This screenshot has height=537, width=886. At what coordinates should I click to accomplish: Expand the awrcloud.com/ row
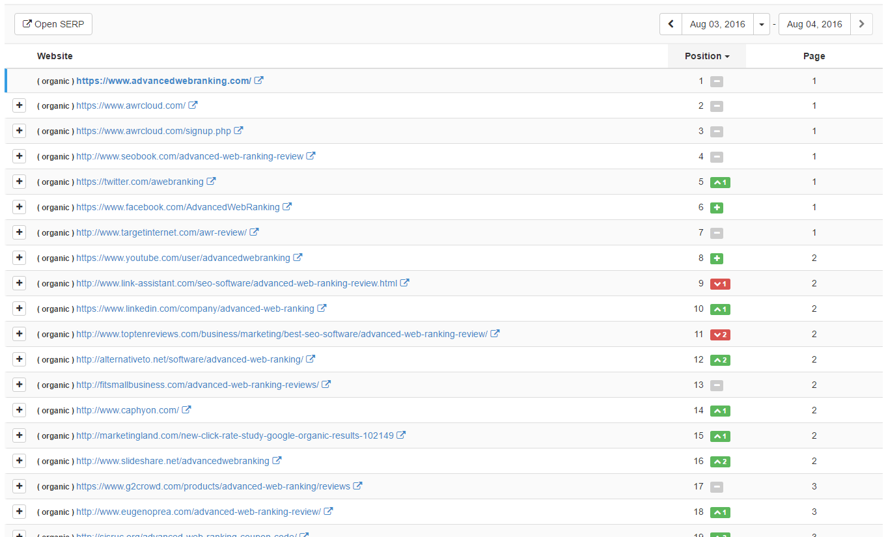point(19,105)
